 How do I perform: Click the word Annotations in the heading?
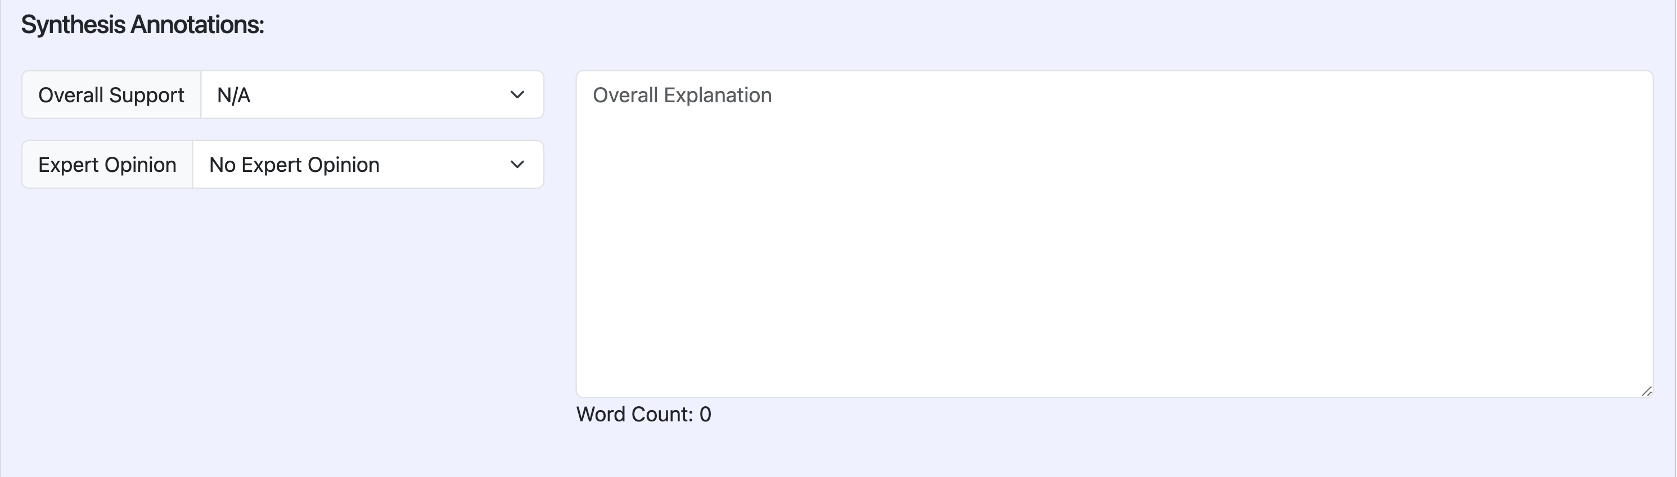tap(197, 25)
